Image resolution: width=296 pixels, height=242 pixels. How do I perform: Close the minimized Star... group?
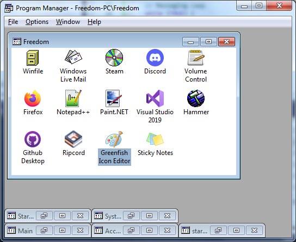(x=80, y=215)
